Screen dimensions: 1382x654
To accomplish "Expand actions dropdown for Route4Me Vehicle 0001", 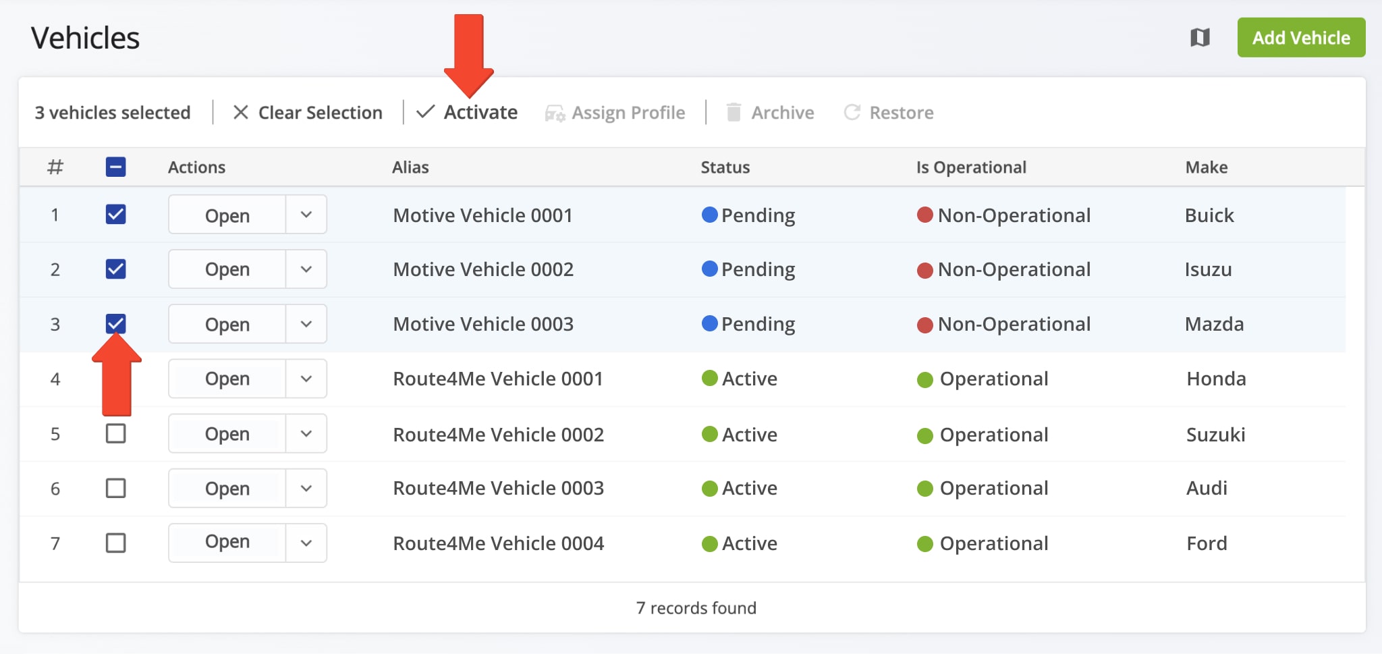I will (x=306, y=379).
